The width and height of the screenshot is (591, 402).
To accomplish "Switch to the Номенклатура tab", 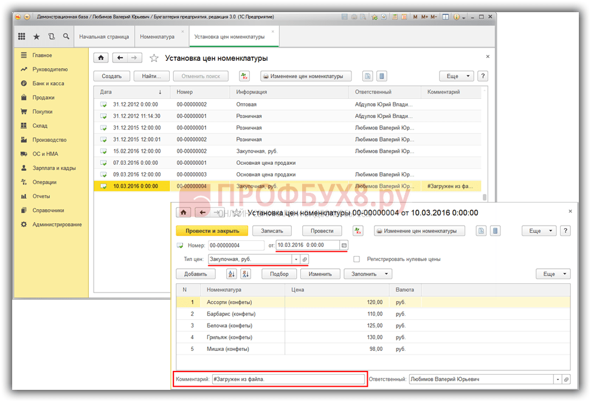I will [157, 36].
